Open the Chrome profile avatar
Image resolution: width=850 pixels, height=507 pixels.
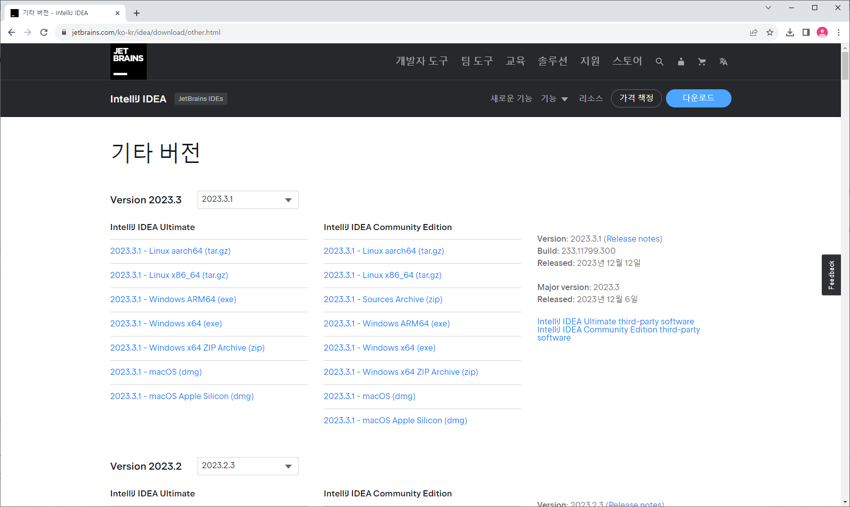tap(822, 32)
